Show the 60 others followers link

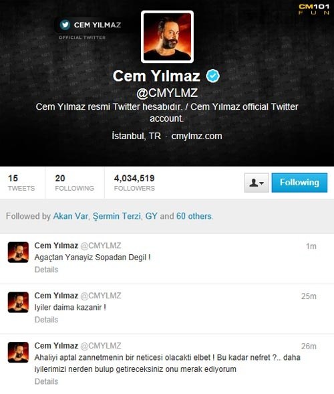[x=194, y=216]
